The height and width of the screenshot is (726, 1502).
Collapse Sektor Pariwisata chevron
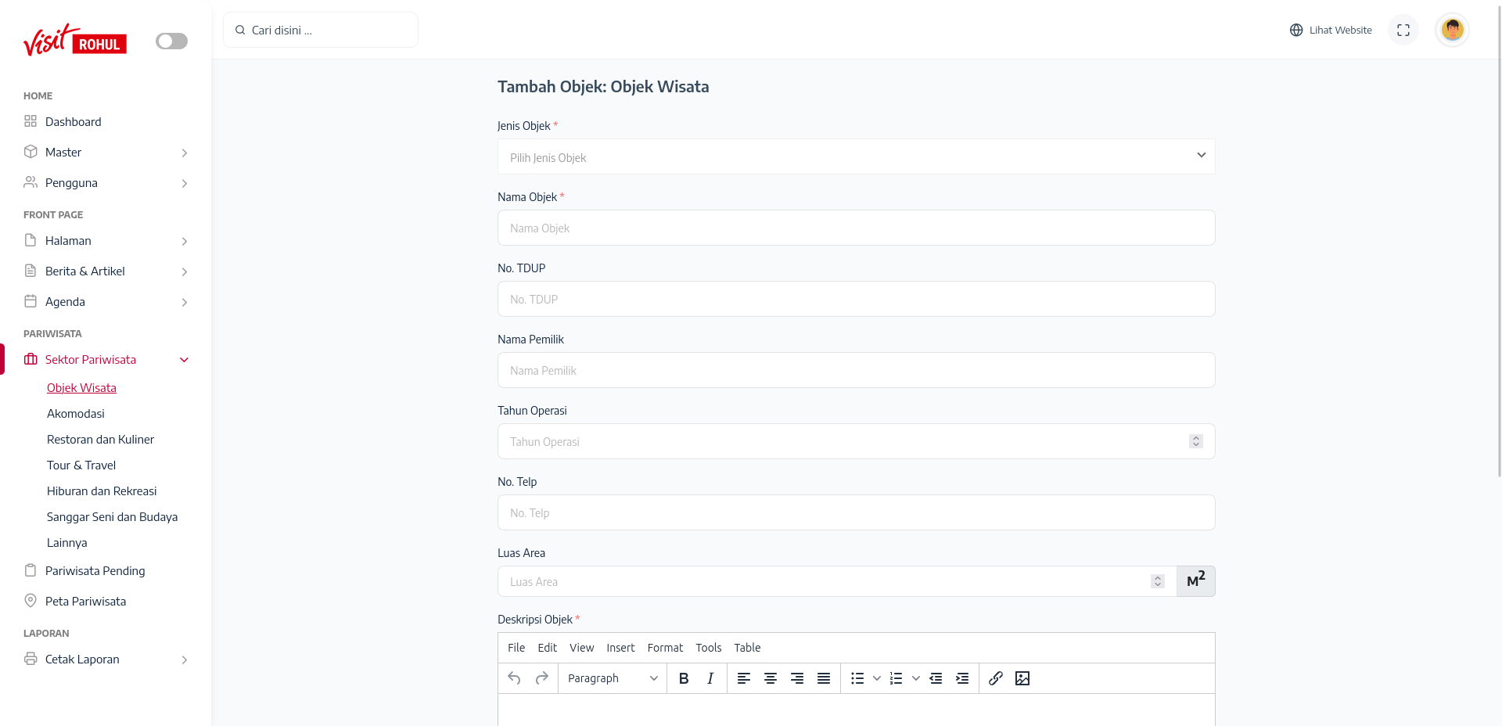click(x=185, y=360)
